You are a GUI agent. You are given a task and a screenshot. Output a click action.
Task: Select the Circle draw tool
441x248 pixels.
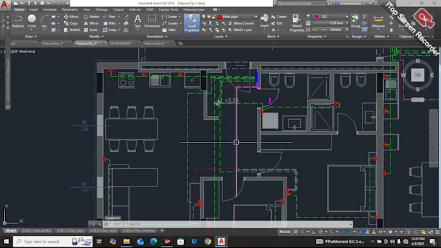pos(32,21)
